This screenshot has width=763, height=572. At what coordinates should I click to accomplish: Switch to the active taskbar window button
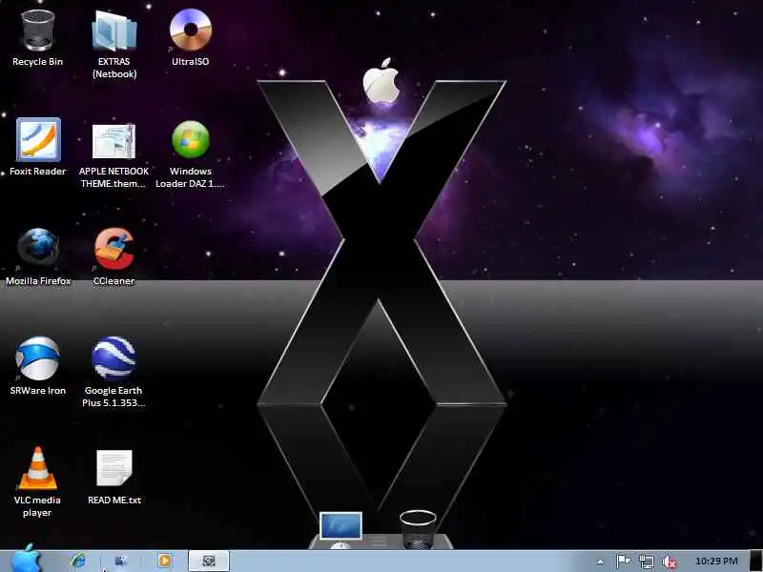pos(209,561)
